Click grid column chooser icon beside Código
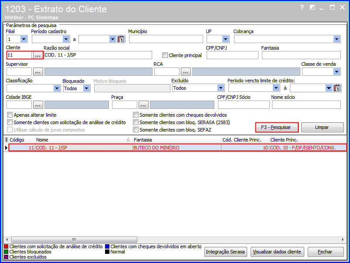 pos(6,140)
